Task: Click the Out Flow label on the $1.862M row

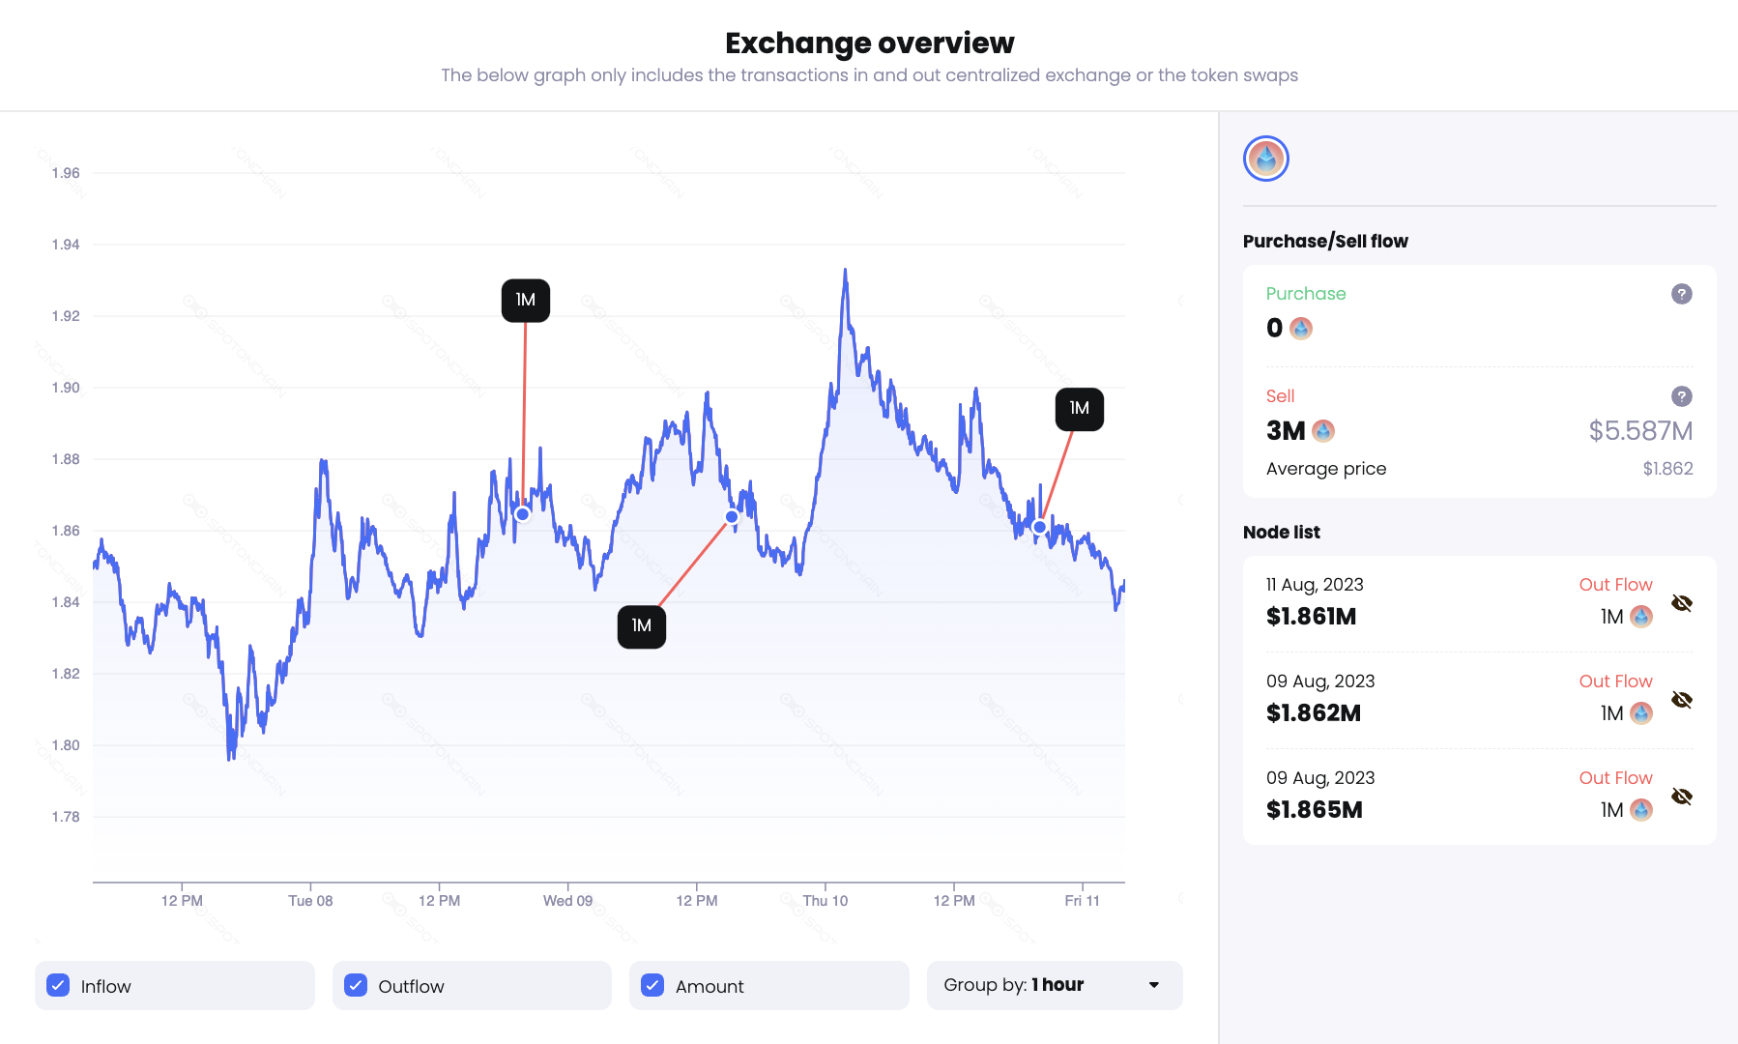Action: 1615,681
